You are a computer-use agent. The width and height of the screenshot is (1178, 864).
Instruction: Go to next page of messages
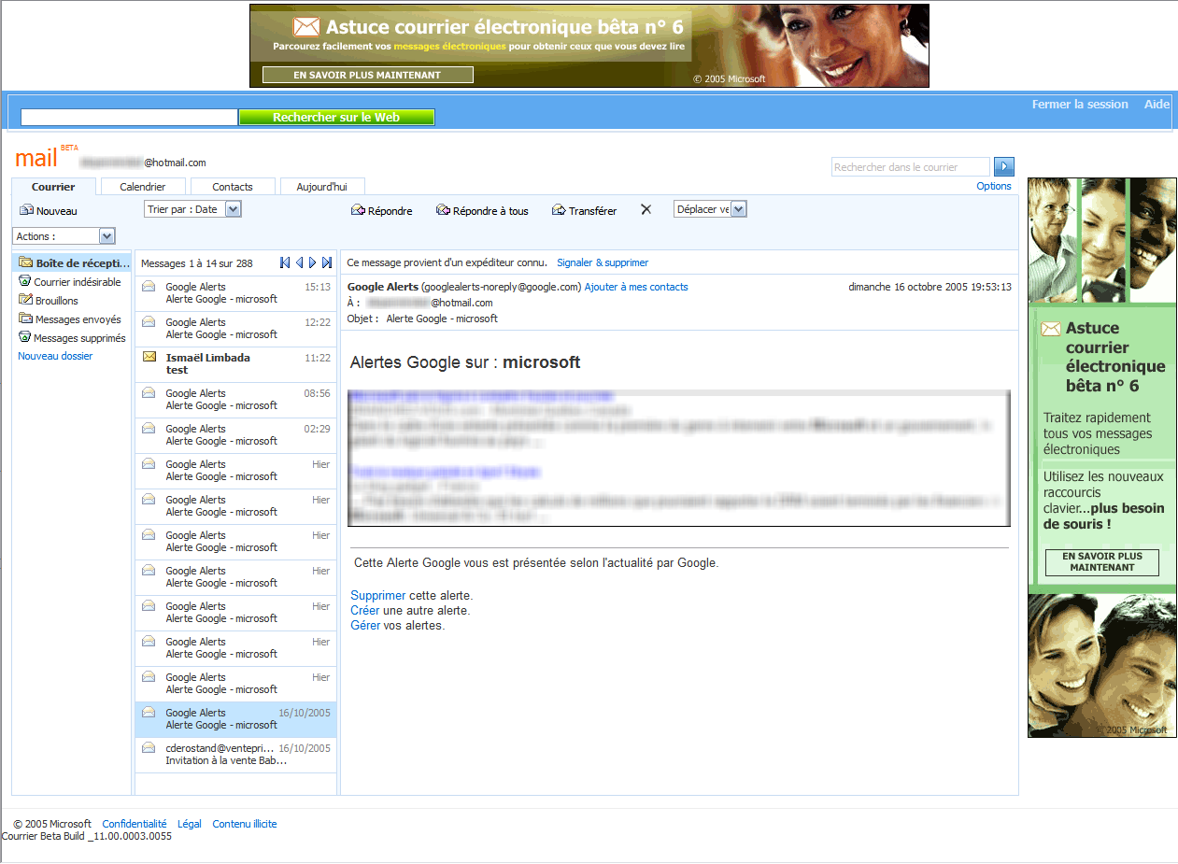(313, 263)
